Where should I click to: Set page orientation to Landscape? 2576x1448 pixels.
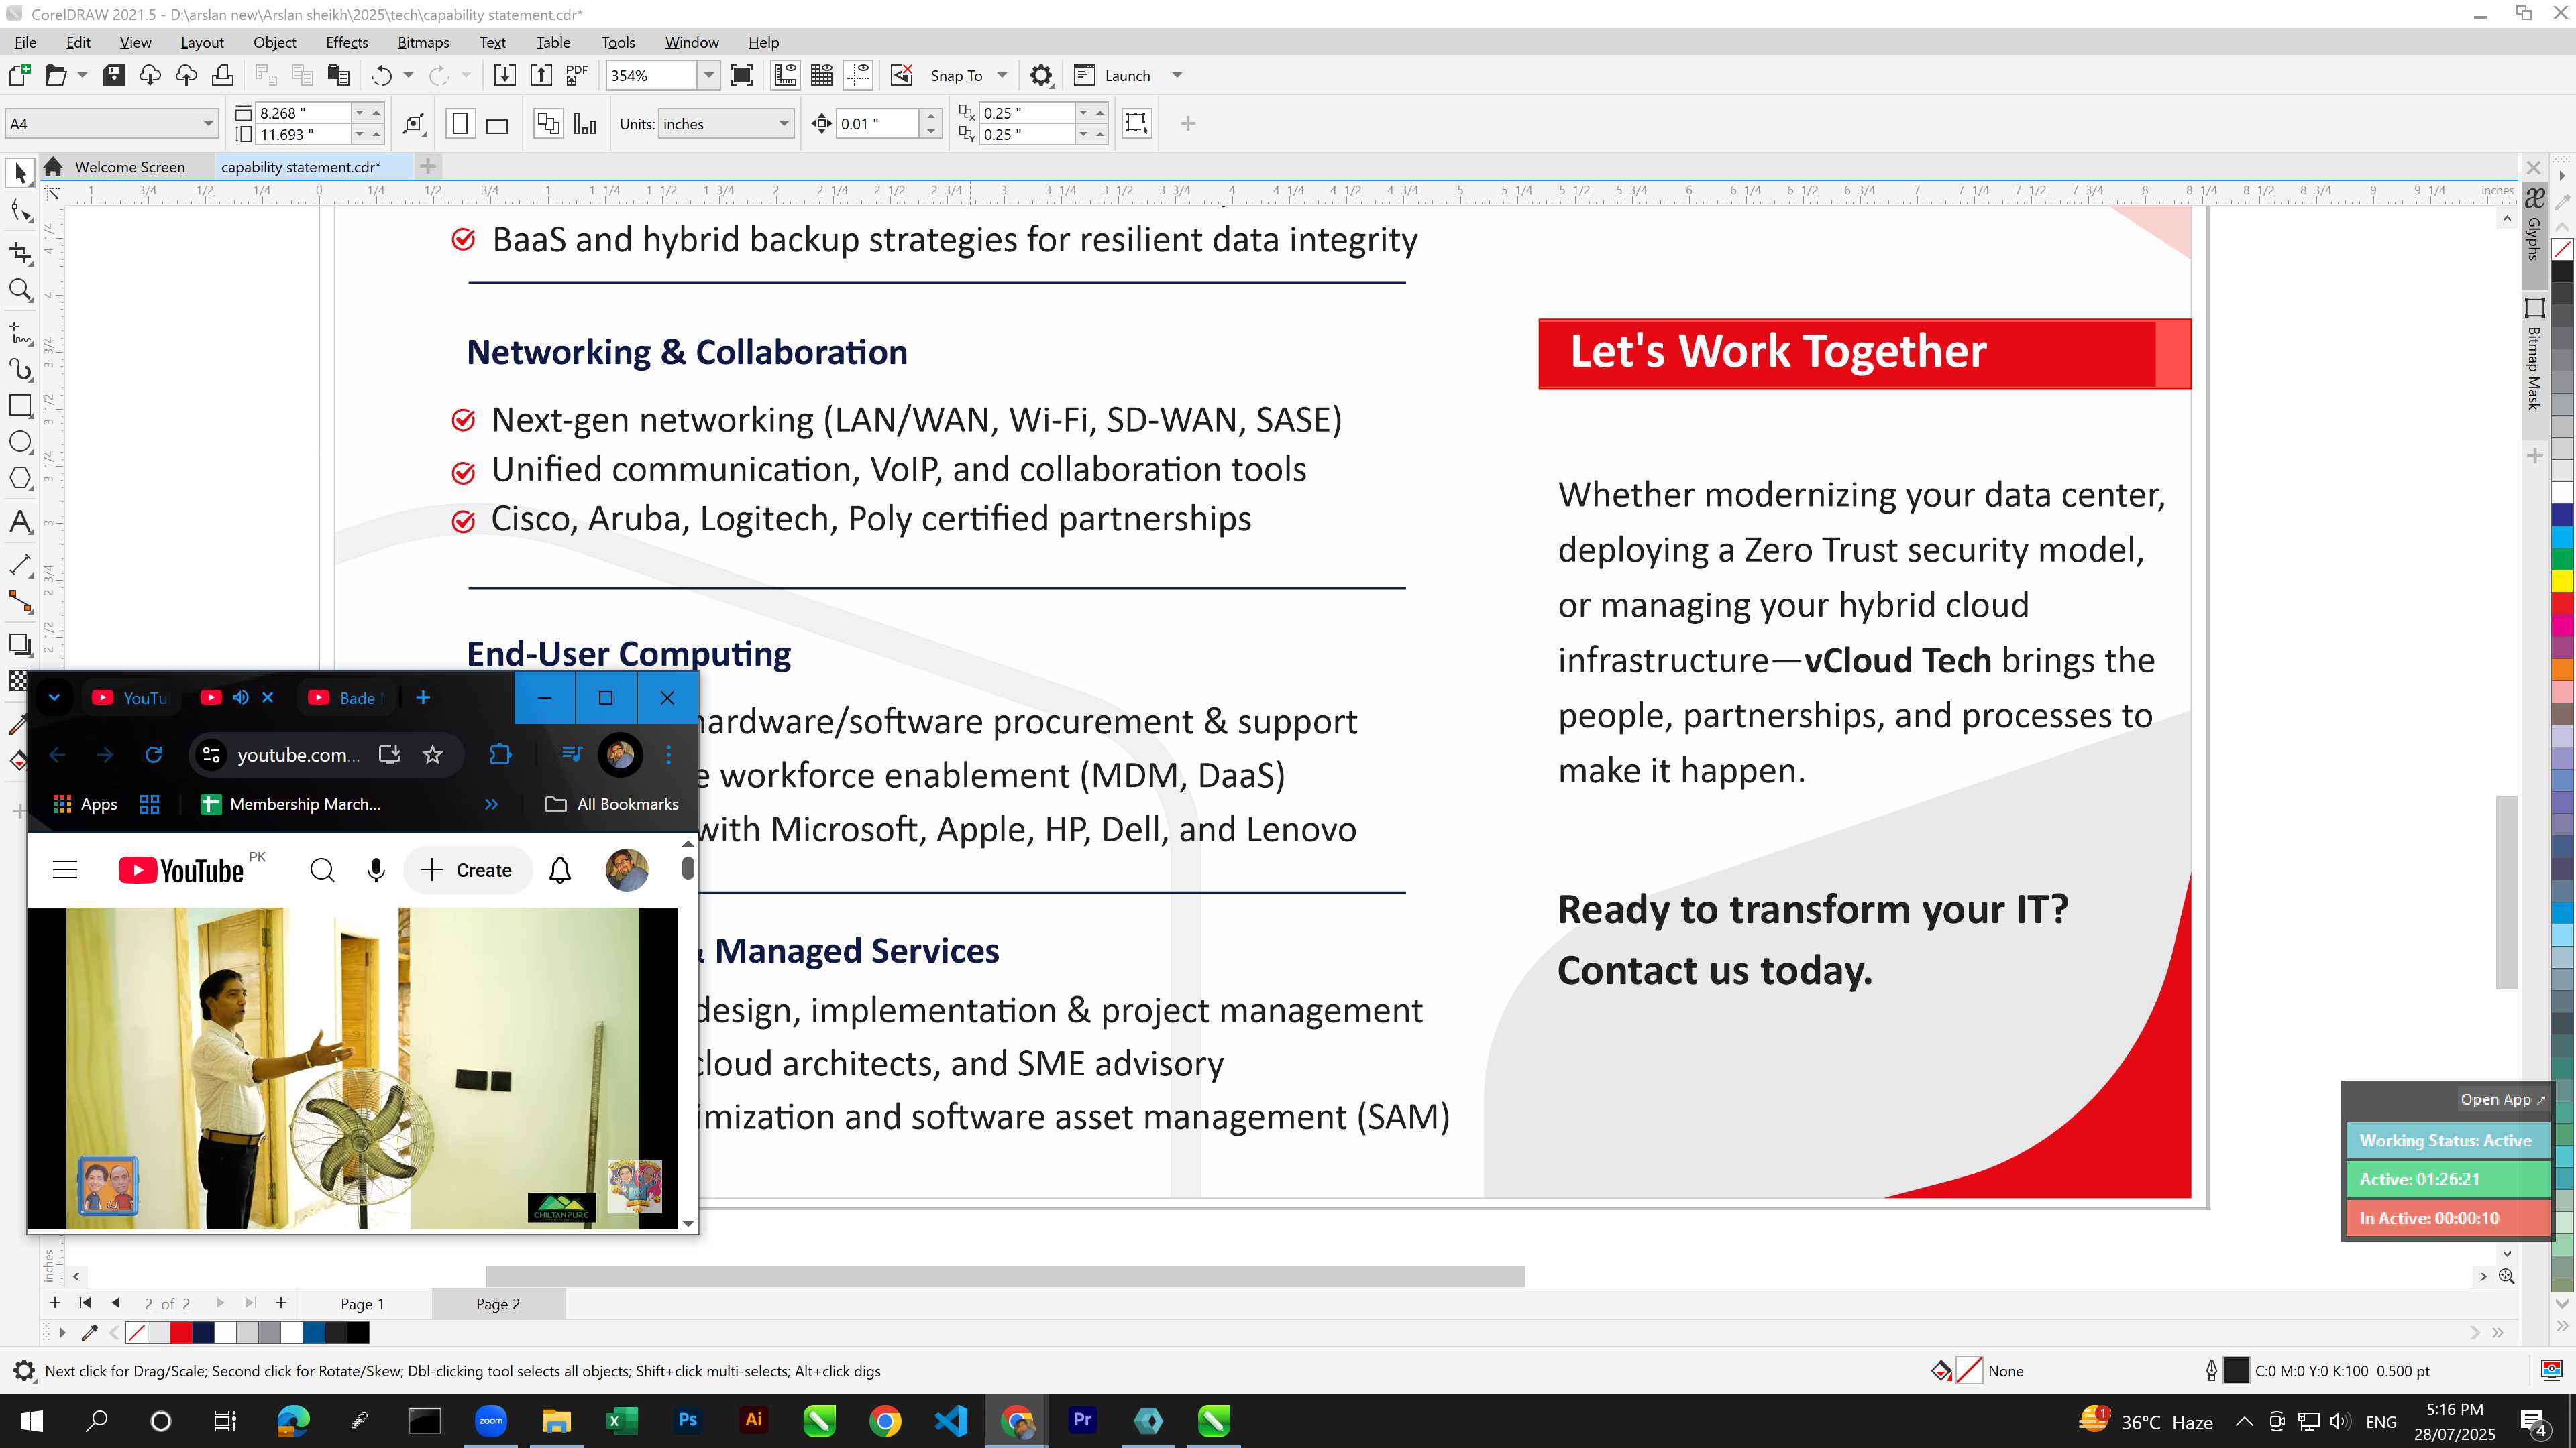[x=497, y=124]
